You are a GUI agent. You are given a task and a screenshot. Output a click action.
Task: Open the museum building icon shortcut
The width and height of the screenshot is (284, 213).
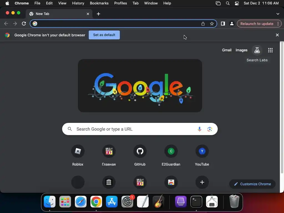pyautogui.click(x=109, y=182)
